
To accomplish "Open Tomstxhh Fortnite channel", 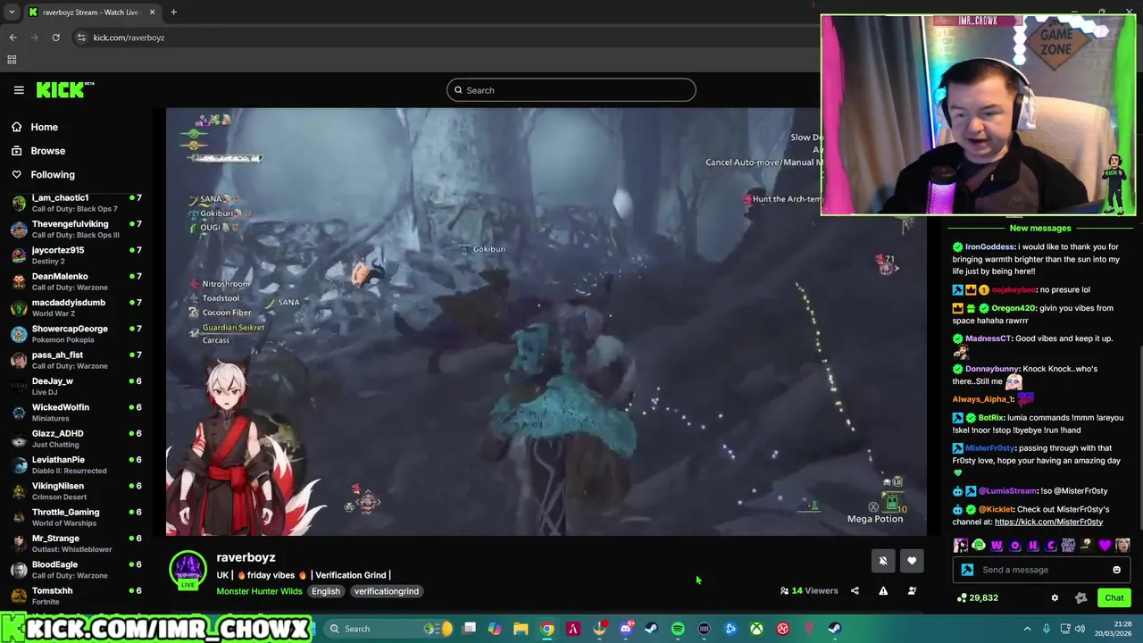I will click(x=76, y=596).
